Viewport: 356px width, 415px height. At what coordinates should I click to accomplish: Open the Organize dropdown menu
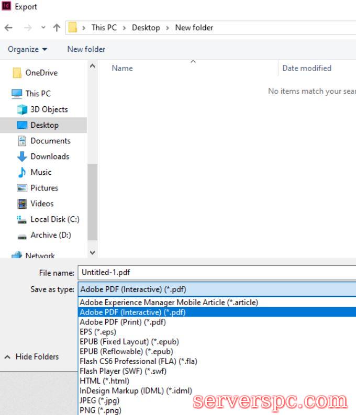(27, 49)
